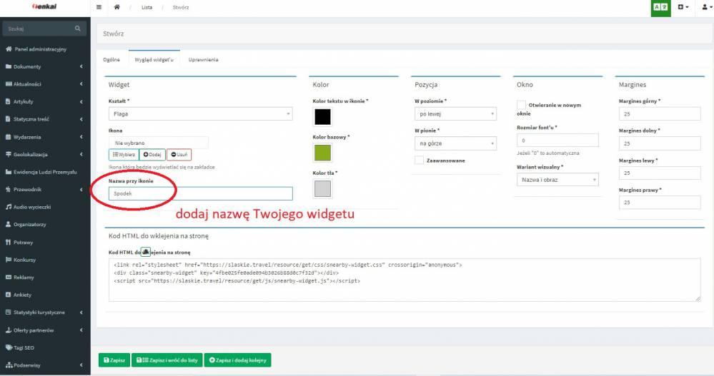This screenshot has width=714, height=376.
Task: Open the W poziomie position dropdown
Action: [x=455, y=114]
